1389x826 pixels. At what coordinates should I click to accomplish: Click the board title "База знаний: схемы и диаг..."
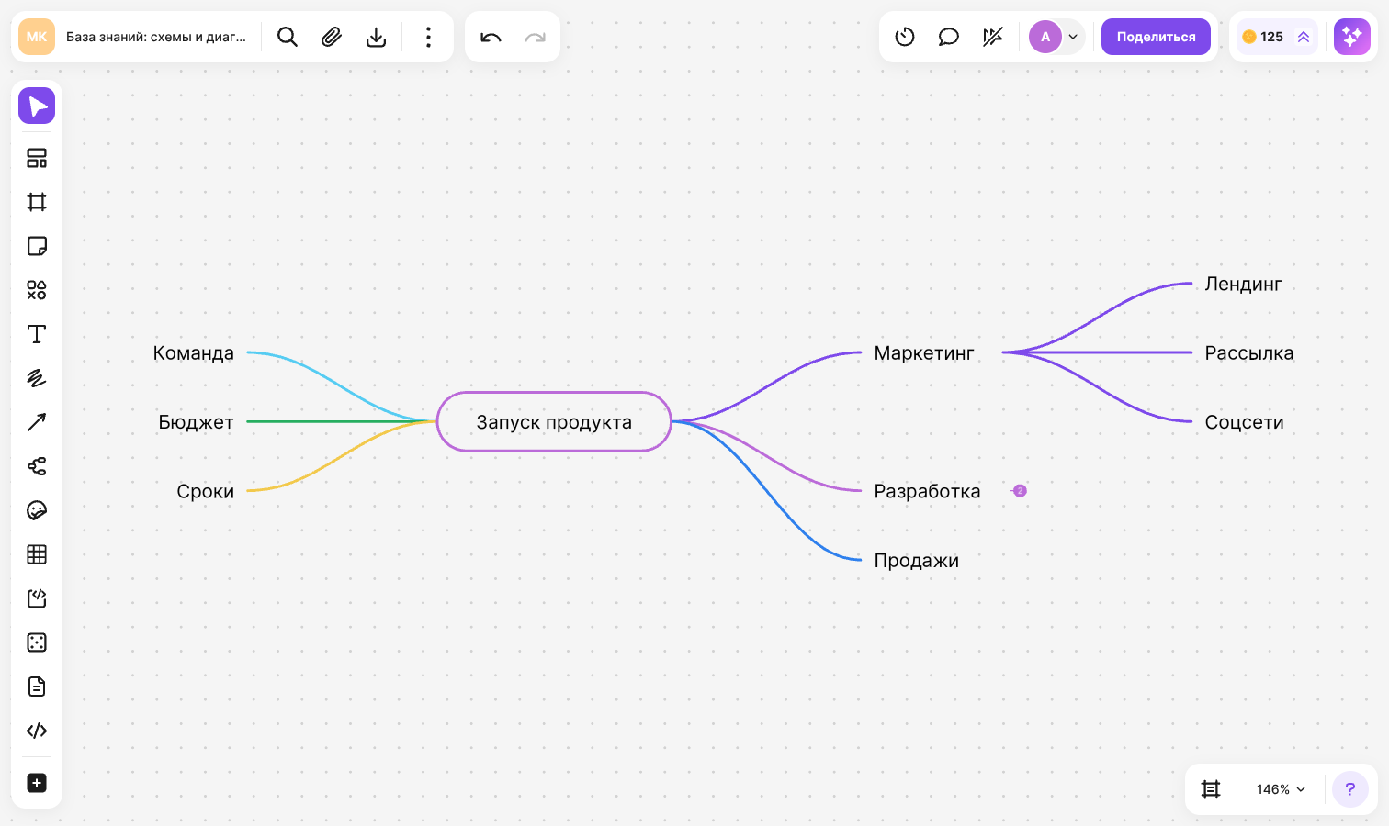(x=156, y=37)
